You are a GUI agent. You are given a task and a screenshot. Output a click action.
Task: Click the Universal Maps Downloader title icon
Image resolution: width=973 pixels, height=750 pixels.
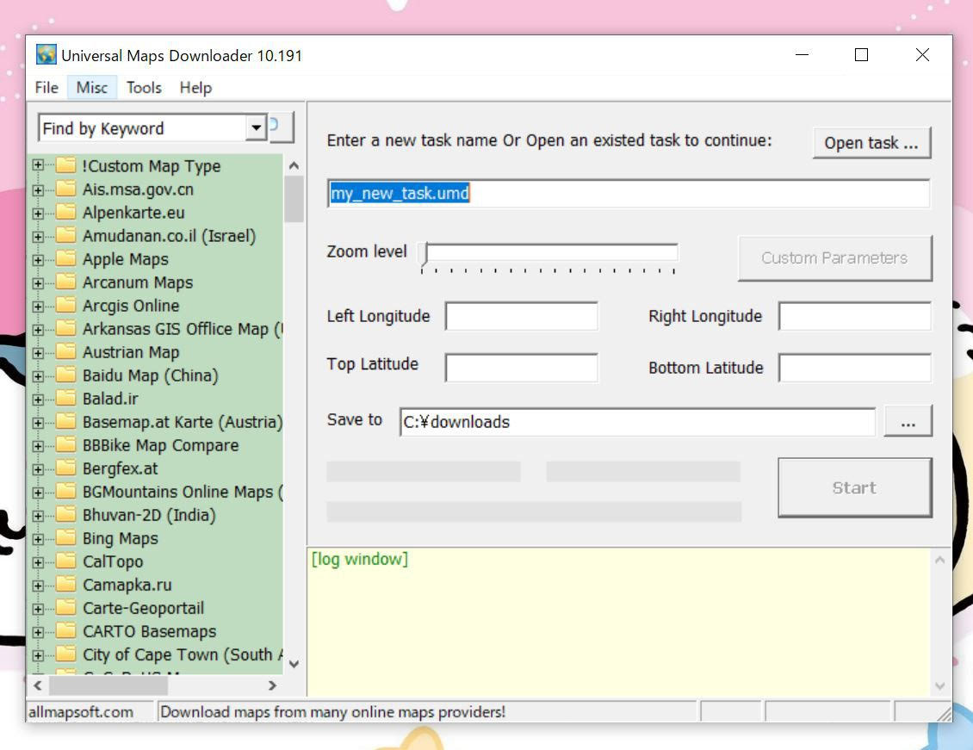(x=46, y=56)
